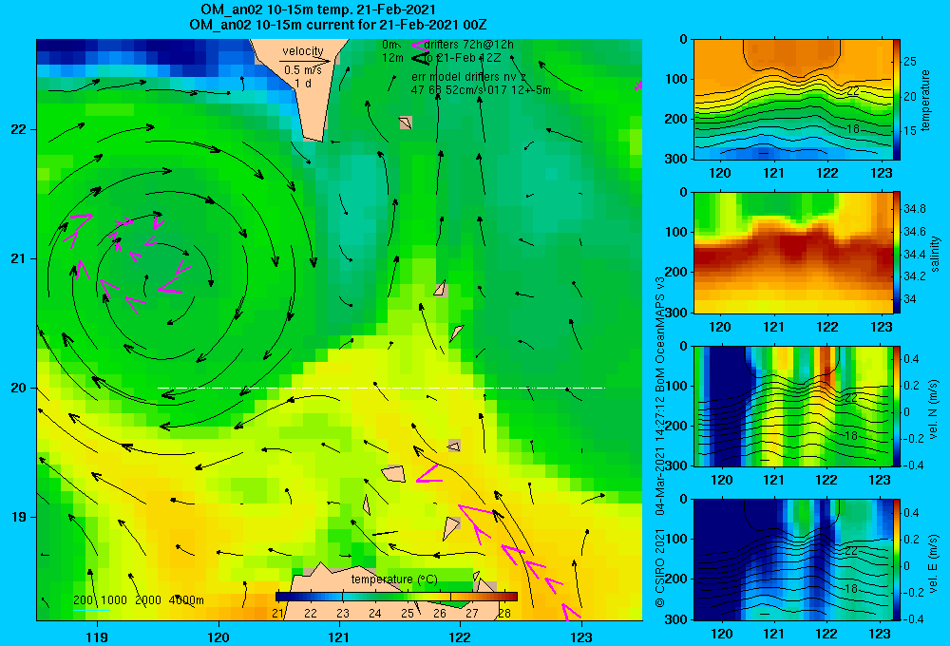Click the "47 68 52cm/s 017 12+-5m" statistics text
Image resolution: width=950 pixels, height=646 pixels.
(x=481, y=90)
